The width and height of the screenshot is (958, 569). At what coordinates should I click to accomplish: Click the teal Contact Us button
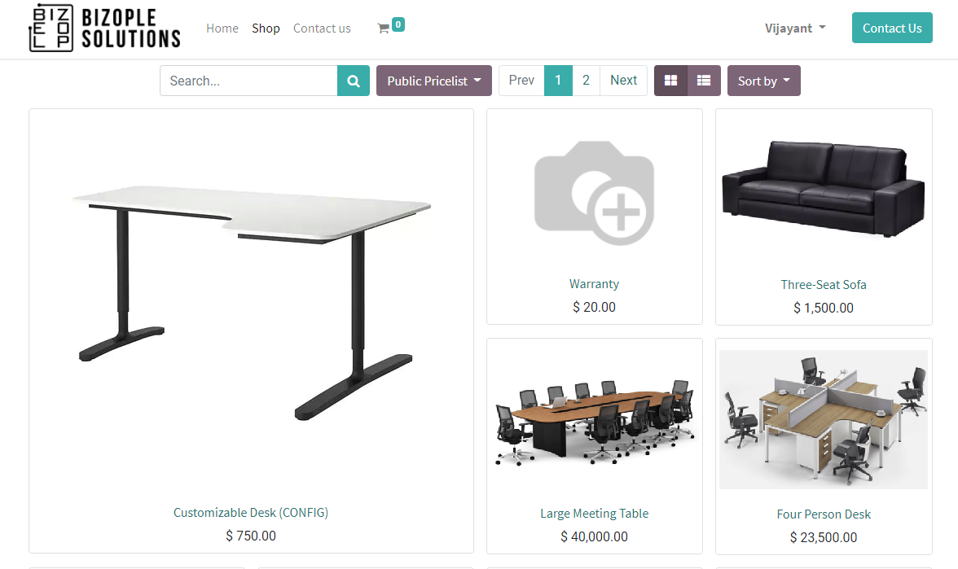(x=892, y=28)
